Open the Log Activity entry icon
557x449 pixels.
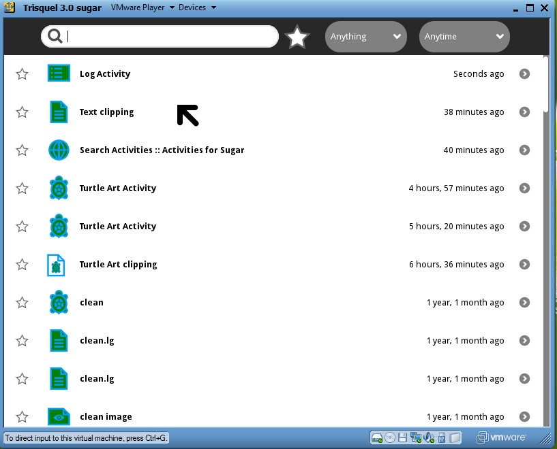tap(59, 73)
